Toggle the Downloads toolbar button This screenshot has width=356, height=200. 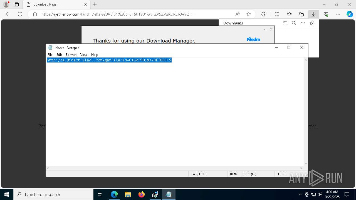pos(314,14)
